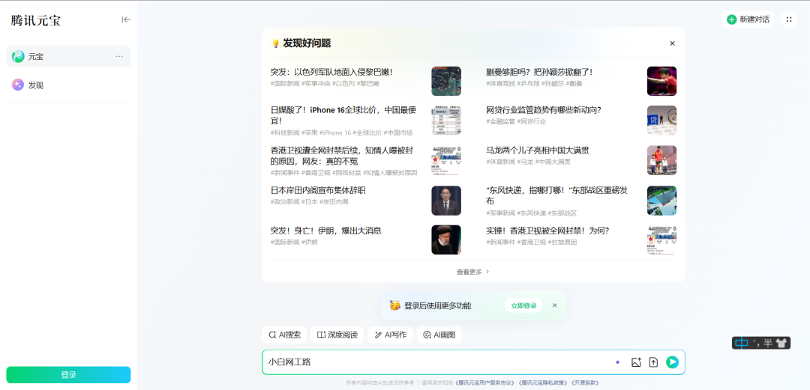Open the 蒯曼够胆吗 question
This screenshot has width=810, height=390.
(539, 72)
